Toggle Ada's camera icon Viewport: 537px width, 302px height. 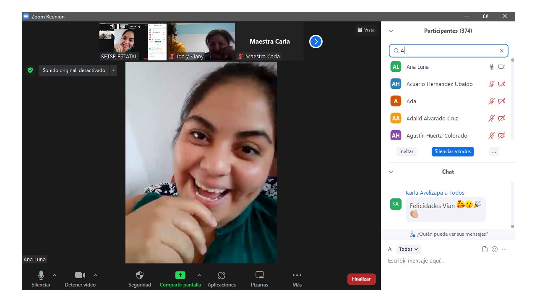coord(502,101)
